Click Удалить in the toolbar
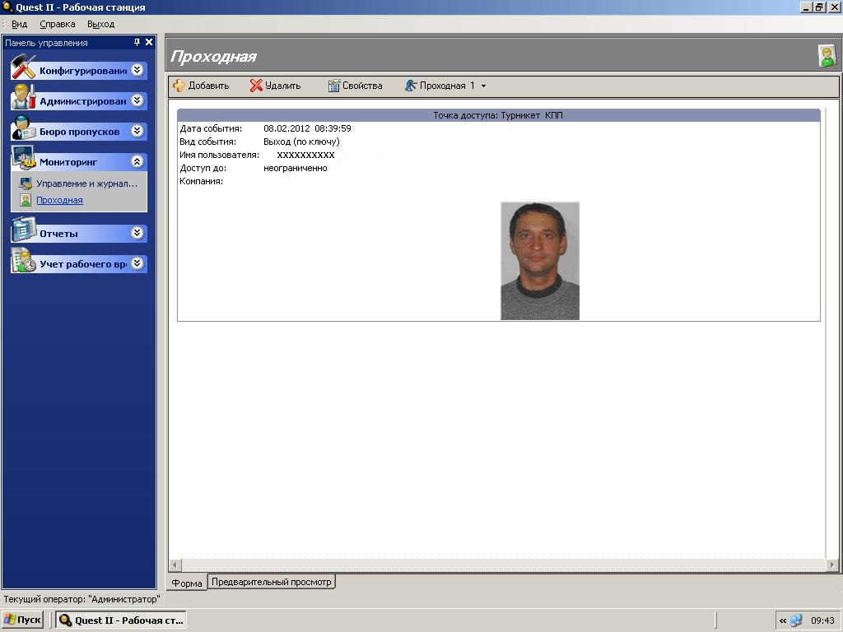Viewport: 843px width, 632px height. point(276,86)
